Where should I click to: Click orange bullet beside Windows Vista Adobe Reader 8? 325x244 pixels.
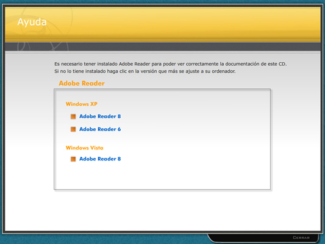pyautogui.click(x=73, y=159)
